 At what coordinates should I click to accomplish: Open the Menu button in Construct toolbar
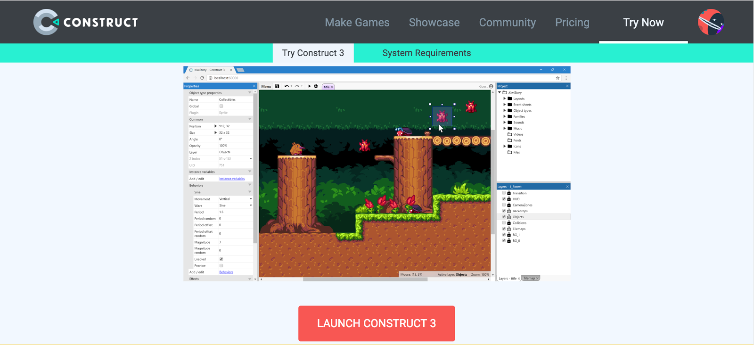tap(266, 87)
